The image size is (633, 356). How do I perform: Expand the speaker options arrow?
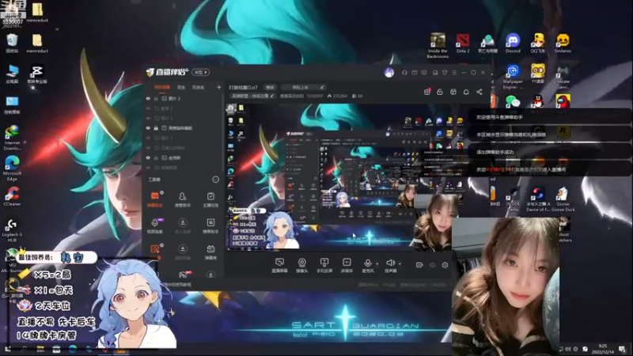click(x=400, y=263)
